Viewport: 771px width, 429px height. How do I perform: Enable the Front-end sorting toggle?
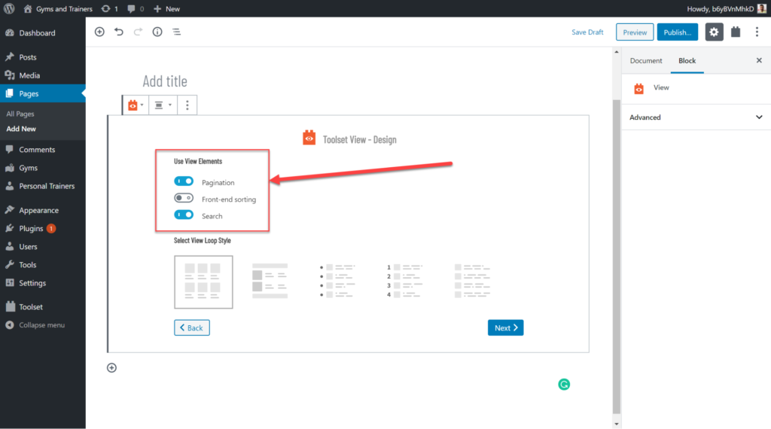pos(184,198)
